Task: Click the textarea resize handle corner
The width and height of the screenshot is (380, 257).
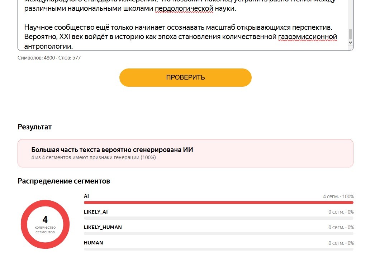Action: (351, 49)
